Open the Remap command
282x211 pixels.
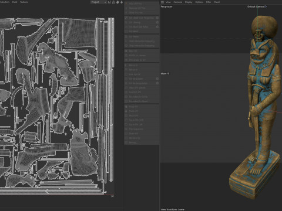(x=142, y=142)
